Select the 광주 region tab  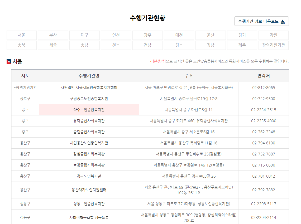[147, 35]
